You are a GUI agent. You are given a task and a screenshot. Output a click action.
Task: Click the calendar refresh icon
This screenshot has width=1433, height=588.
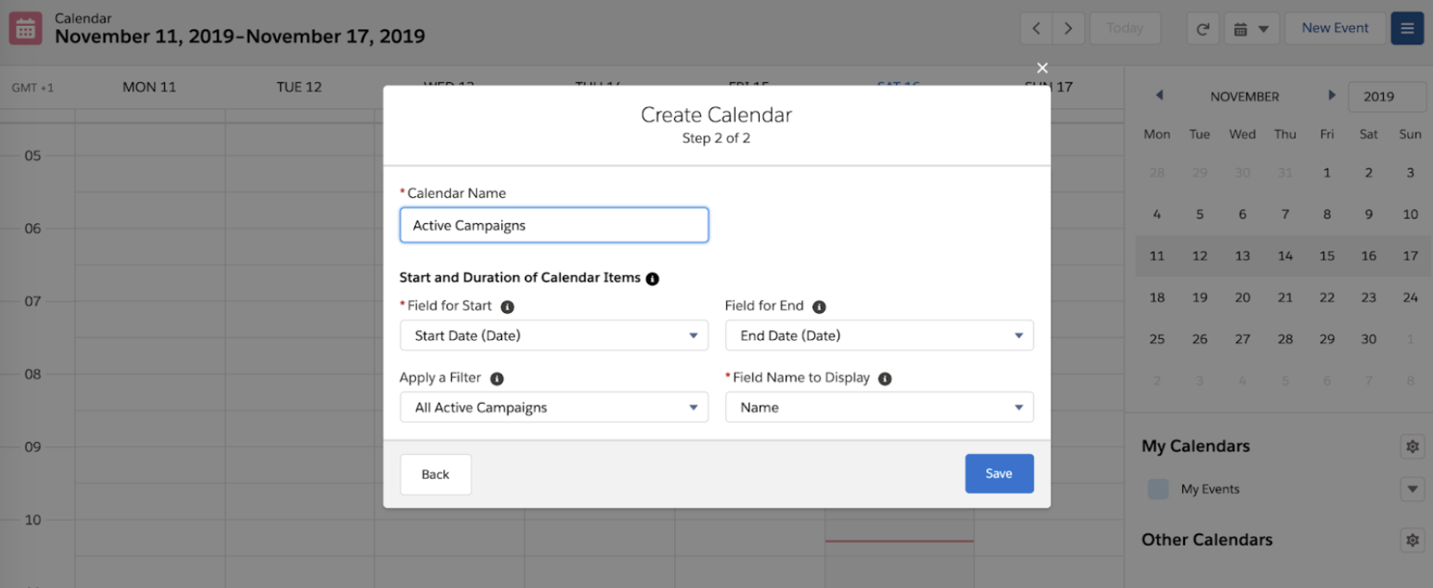tap(1202, 29)
